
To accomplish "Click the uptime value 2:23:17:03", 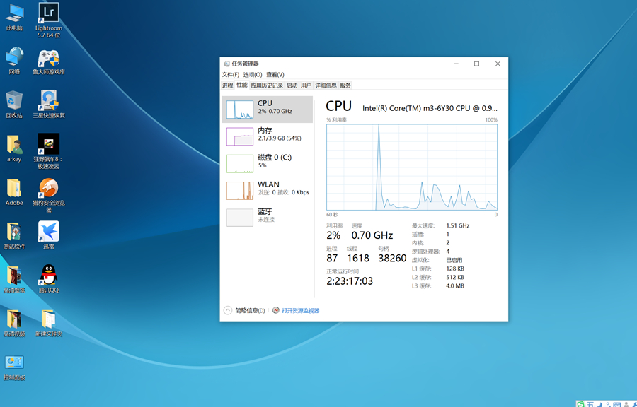I will (350, 281).
